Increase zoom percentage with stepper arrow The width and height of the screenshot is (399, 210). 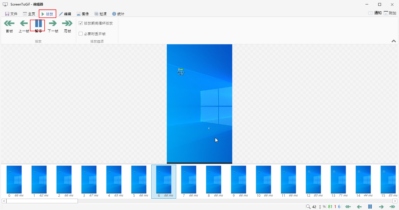click(320, 206)
